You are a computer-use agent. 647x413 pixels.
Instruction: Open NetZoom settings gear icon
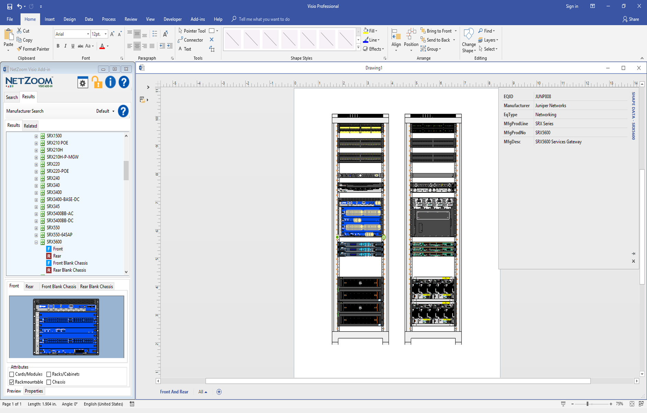click(82, 83)
